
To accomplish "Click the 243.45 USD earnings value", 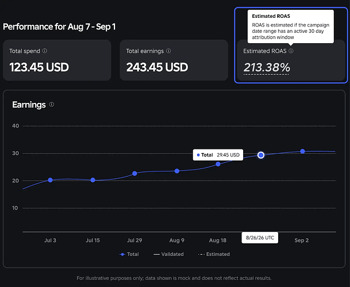I will click(157, 67).
